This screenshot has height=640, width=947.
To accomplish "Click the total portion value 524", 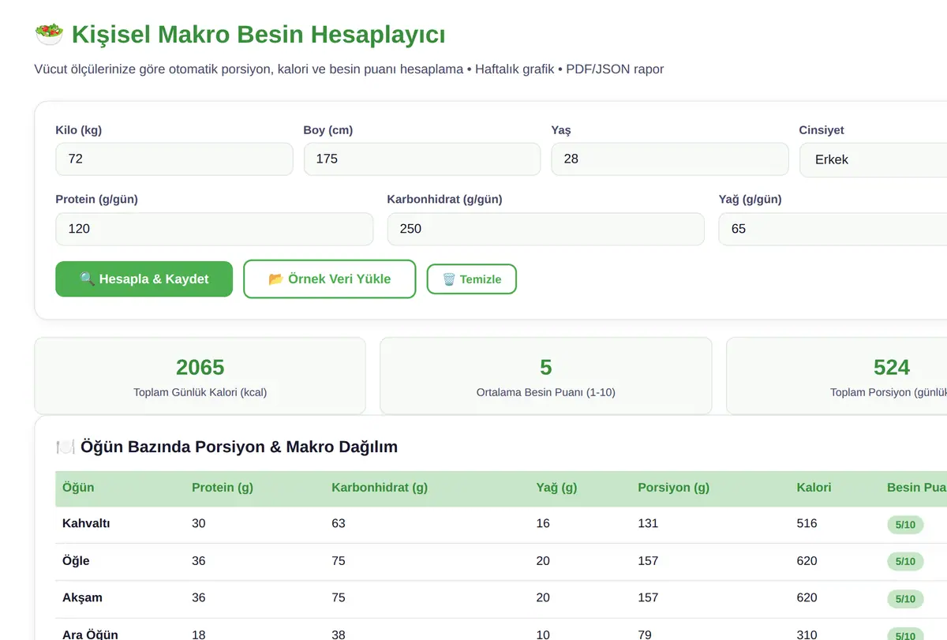I will (x=892, y=367).
